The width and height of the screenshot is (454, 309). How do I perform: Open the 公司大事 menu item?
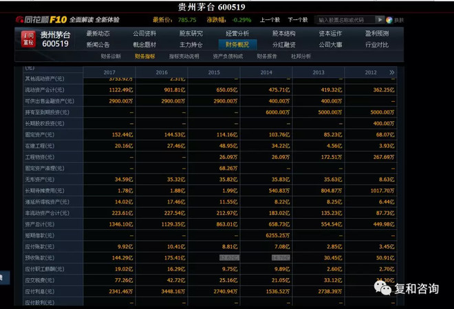click(x=330, y=45)
